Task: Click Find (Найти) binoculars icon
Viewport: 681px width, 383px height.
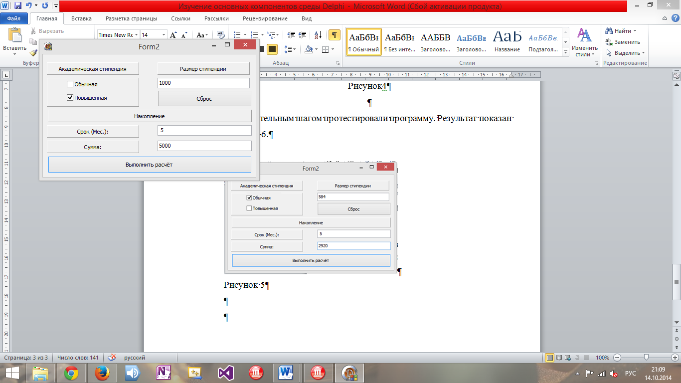Action: click(x=609, y=31)
